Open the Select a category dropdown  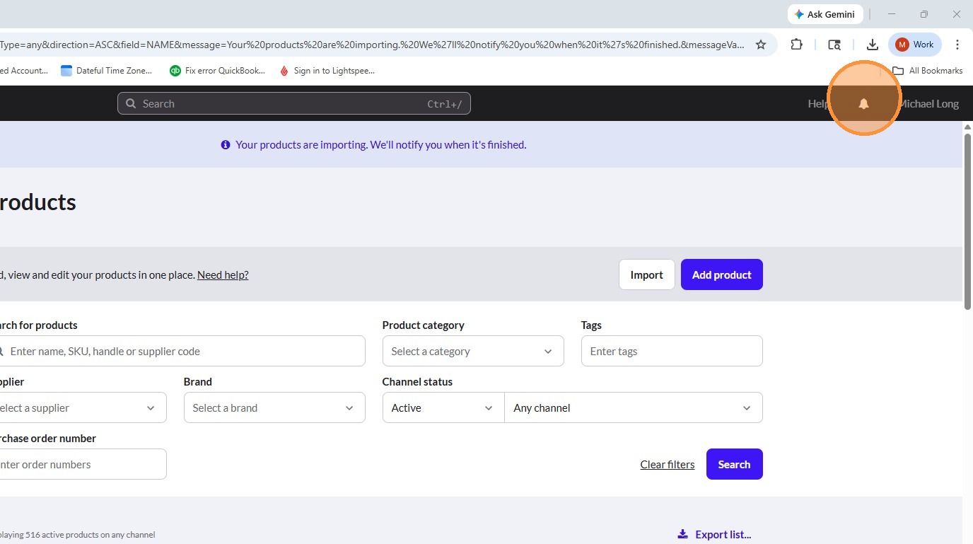473,351
